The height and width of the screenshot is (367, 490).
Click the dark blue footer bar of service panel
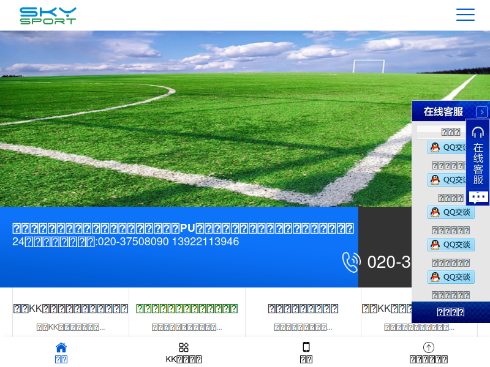click(450, 312)
